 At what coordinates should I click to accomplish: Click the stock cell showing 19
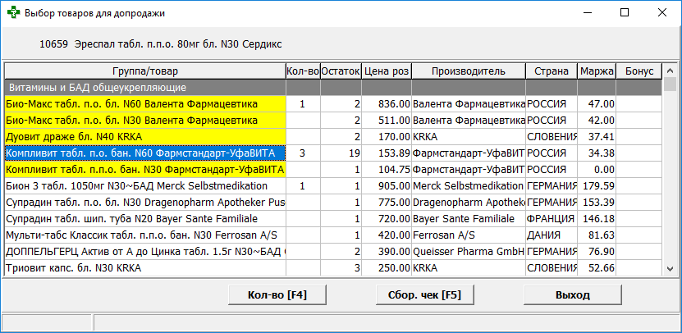341,153
